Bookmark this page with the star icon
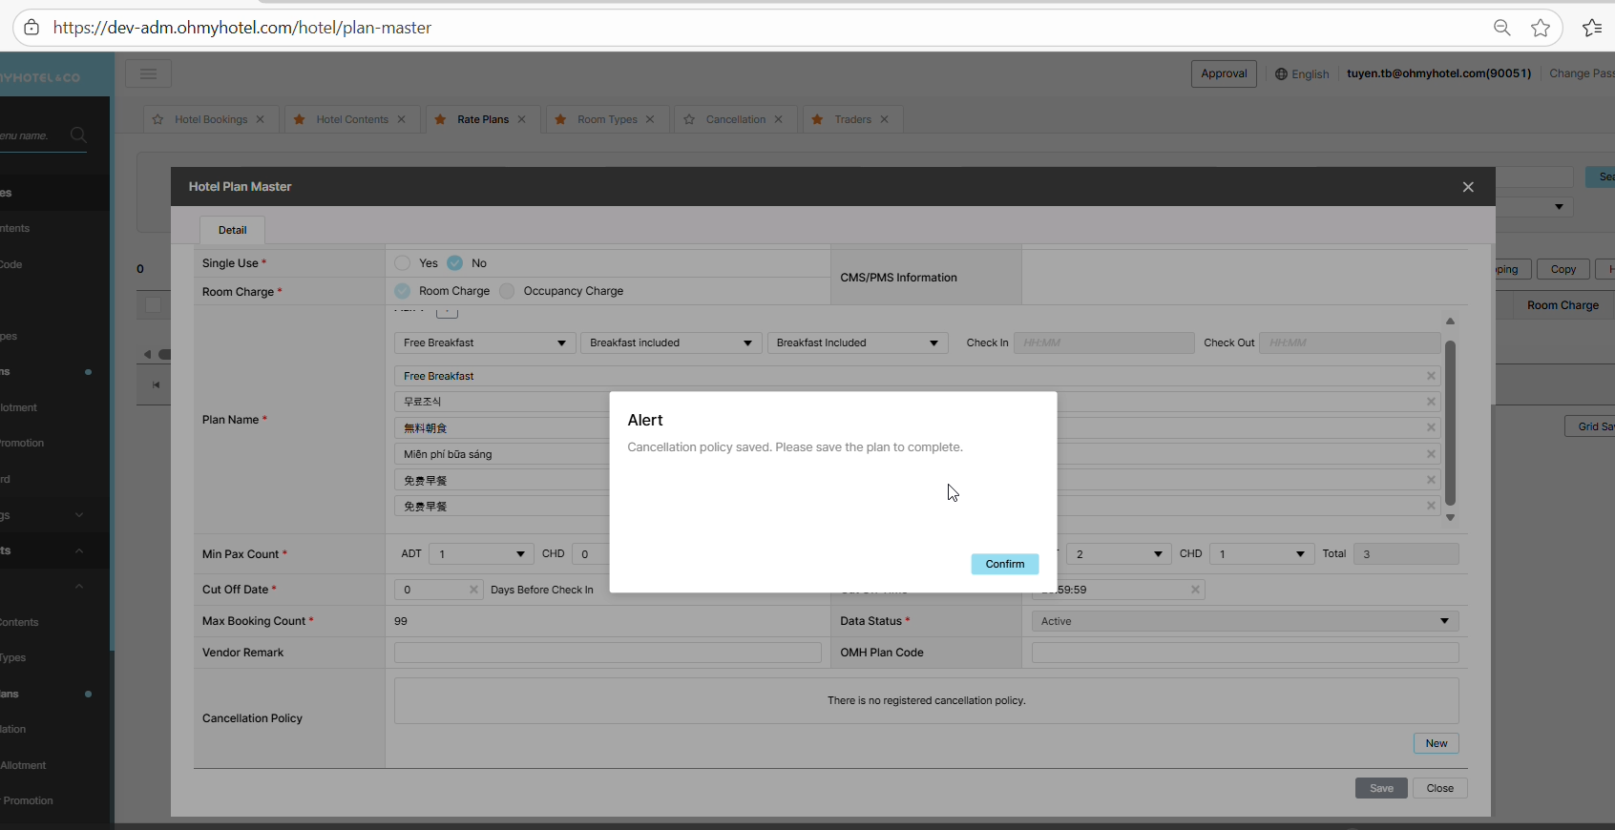1615x830 pixels. coord(1540,28)
